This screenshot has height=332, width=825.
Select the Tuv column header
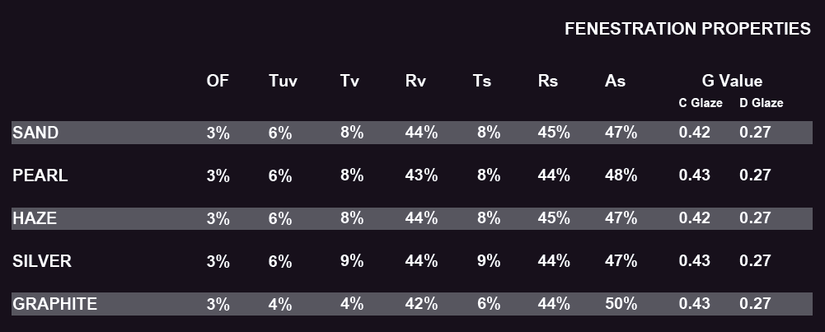[283, 81]
